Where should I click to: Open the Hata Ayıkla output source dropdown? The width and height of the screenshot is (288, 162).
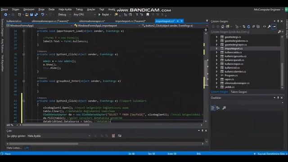pyautogui.click(x=59, y=136)
